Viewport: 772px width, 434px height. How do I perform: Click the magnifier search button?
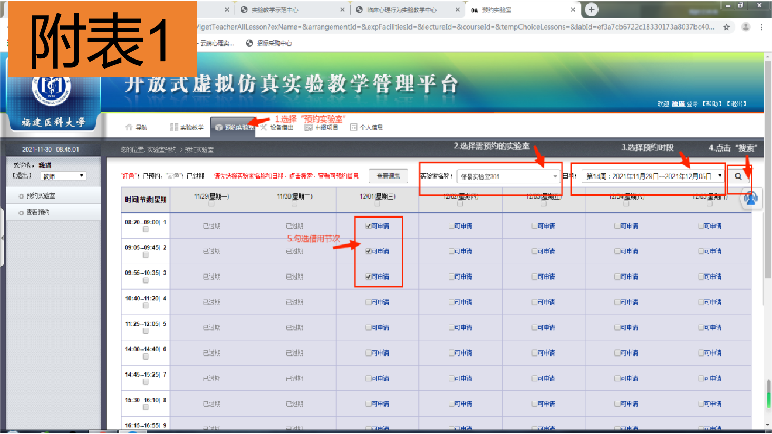pos(738,176)
